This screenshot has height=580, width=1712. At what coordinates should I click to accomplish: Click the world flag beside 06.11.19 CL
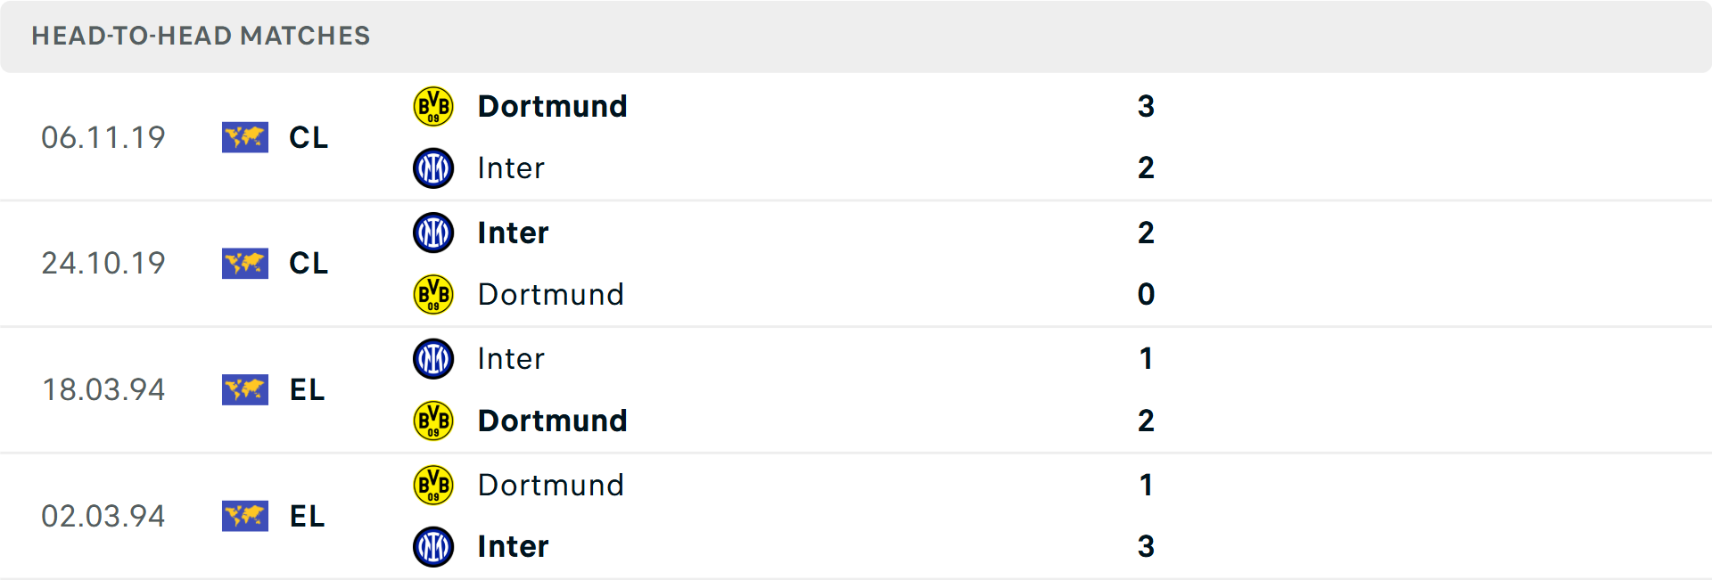click(244, 137)
